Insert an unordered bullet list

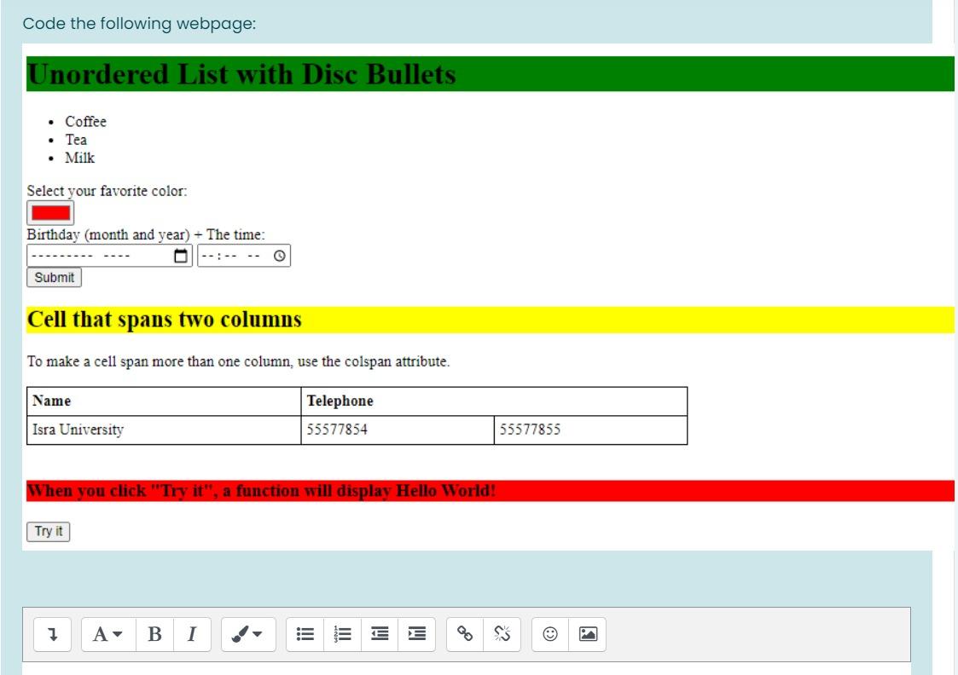coord(305,634)
